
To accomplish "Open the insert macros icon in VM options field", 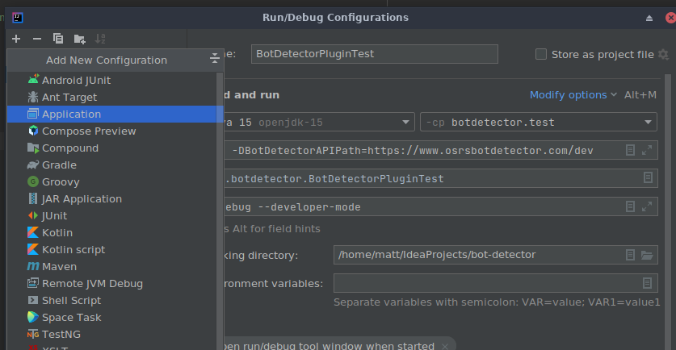I will coord(630,150).
